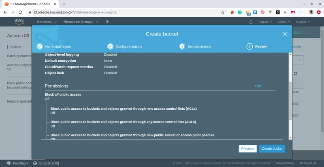Open the Global region dropdown
The width and height of the screenshot is (324, 167).
point(284,22)
